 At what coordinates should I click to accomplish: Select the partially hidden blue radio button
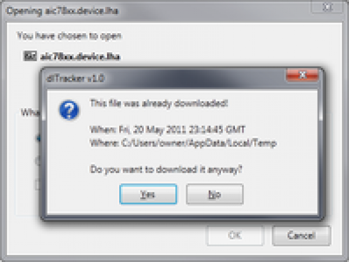pyautogui.click(x=38, y=138)
